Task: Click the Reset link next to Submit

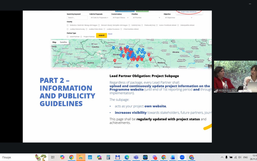Action: click(x=110, y=34)
